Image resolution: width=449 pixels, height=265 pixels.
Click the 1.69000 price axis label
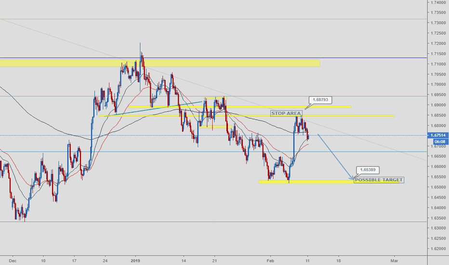point(438,105)
